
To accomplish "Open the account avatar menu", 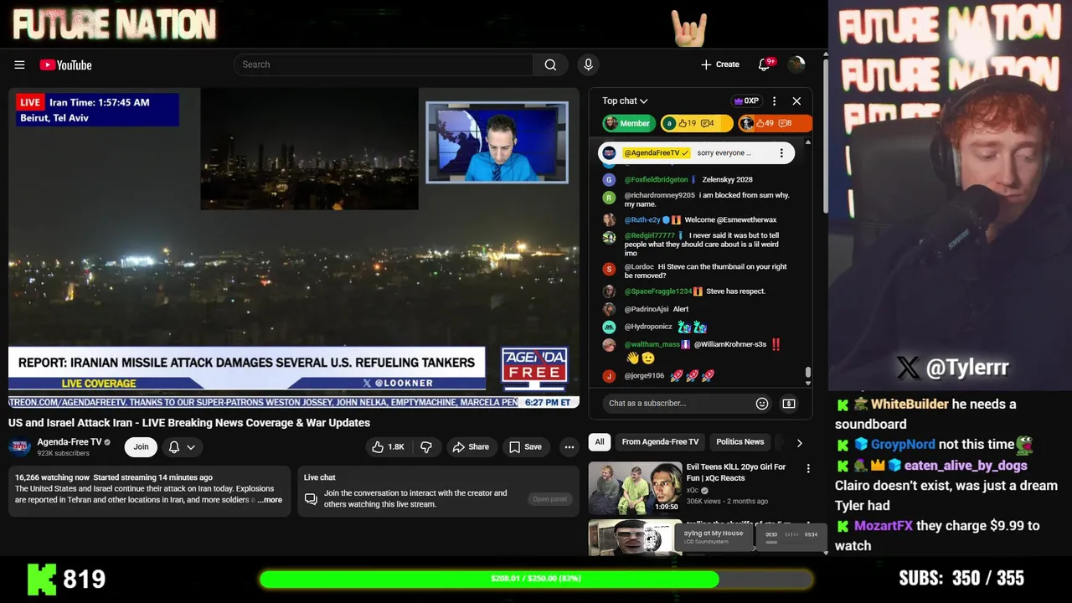I will click(x=796, y=64).
